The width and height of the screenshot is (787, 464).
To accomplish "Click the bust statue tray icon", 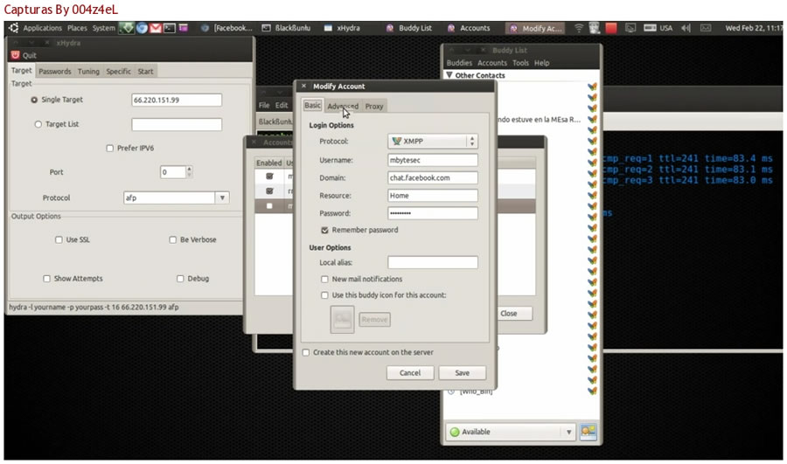I will point(595,28).
